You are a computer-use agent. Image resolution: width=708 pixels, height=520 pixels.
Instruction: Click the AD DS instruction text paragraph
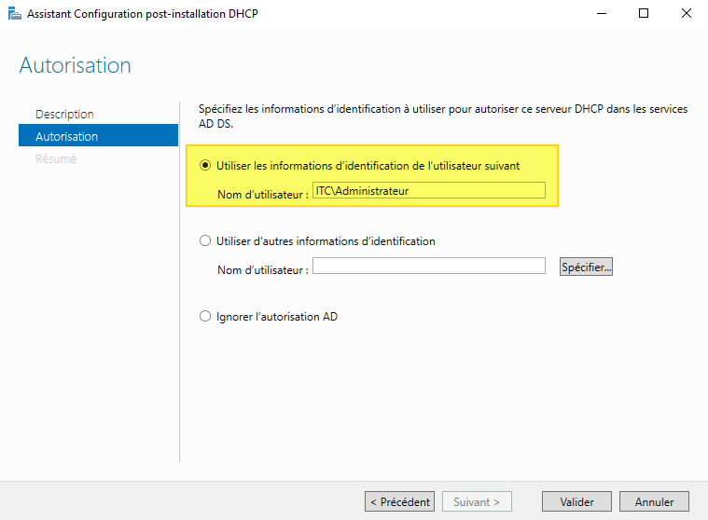tap(442, 116)
